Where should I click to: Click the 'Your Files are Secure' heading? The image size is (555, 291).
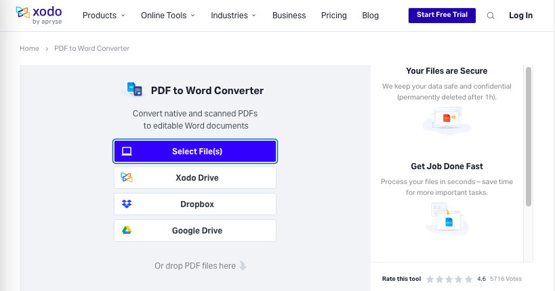[x=447, y=70]
